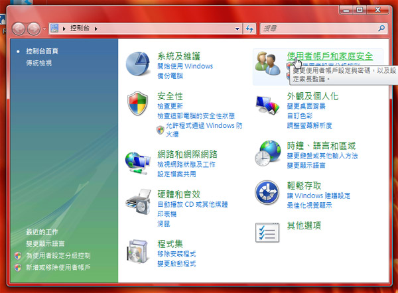Expand the 控制台 breadcrumb arrow
The image size is (398, 293).
101,29
